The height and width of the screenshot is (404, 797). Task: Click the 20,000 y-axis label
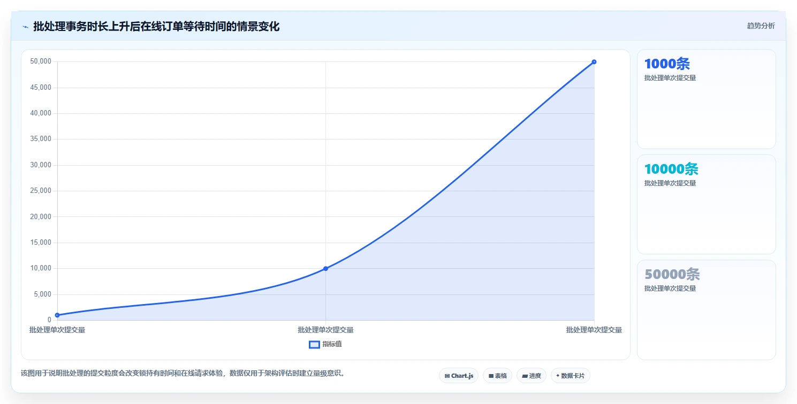41,216
